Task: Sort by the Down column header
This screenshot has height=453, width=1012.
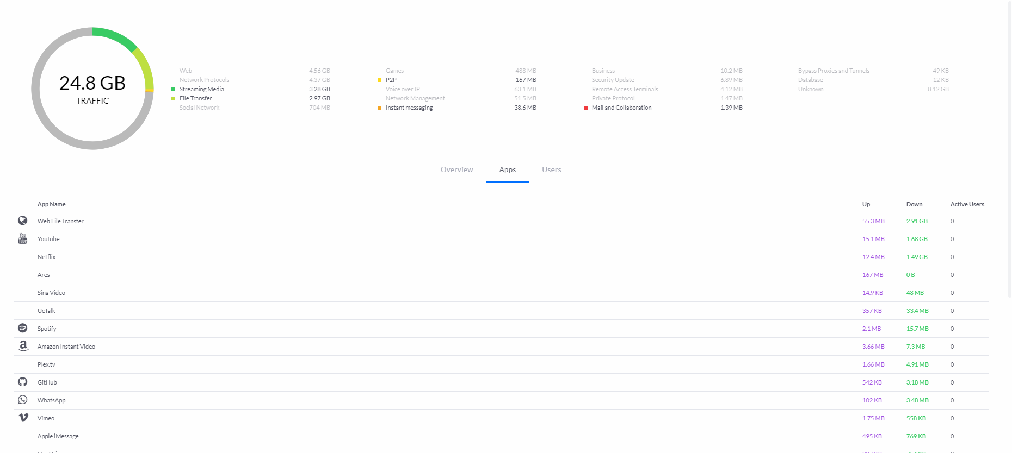Action: [914, 204]
